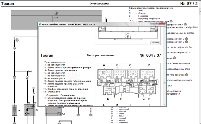The width and height of the screenshot is (201, 124).
Task: Click boxed reference 146 at diagram bottom
Action: point(91,115)
